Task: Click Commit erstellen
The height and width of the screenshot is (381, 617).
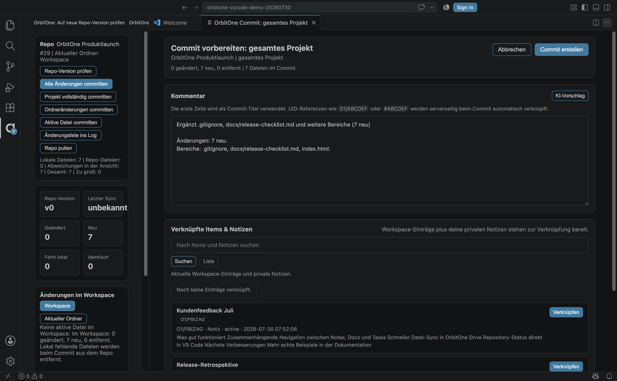Action: (561, 49)
